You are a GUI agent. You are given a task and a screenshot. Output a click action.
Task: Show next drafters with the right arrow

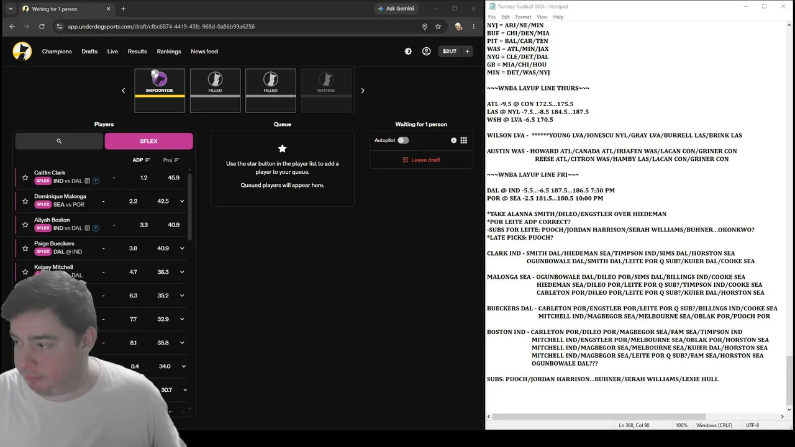[x=363, y=91]
